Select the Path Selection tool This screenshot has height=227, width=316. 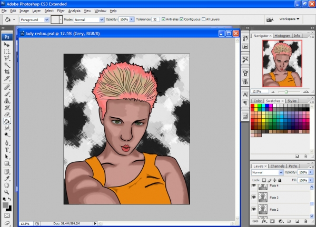(x=7, y=157)
